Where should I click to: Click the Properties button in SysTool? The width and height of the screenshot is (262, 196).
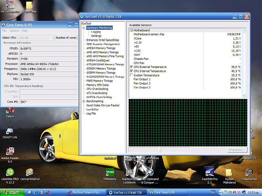(237, 150)
